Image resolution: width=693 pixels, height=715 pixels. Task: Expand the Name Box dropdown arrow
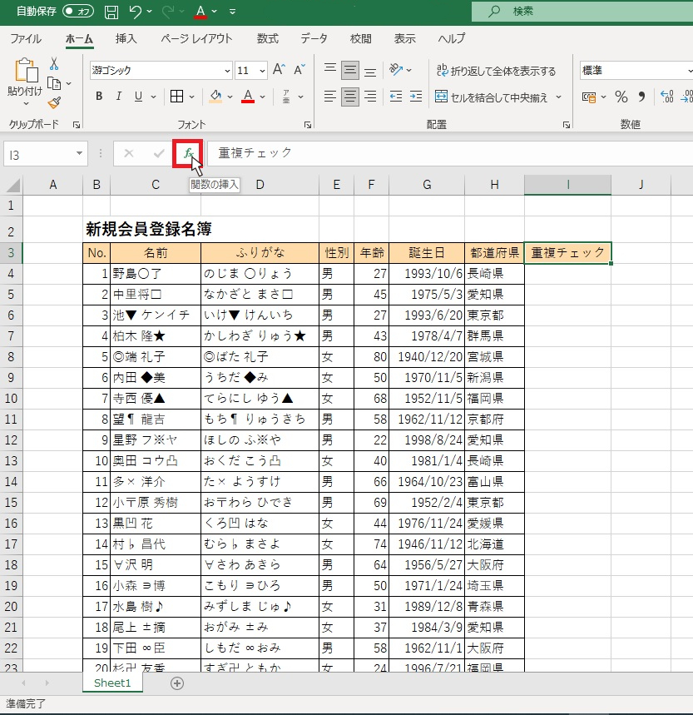coord(80,154)
